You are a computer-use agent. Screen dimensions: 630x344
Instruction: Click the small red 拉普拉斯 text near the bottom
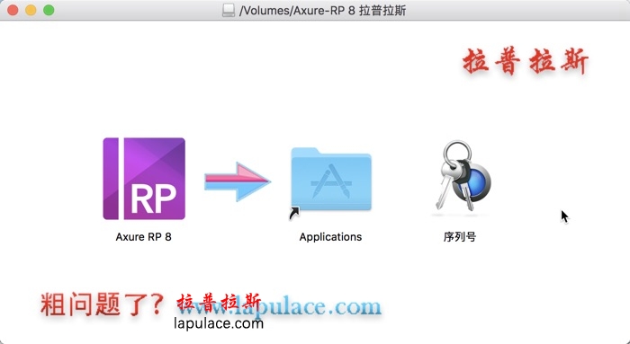[219, 301]
